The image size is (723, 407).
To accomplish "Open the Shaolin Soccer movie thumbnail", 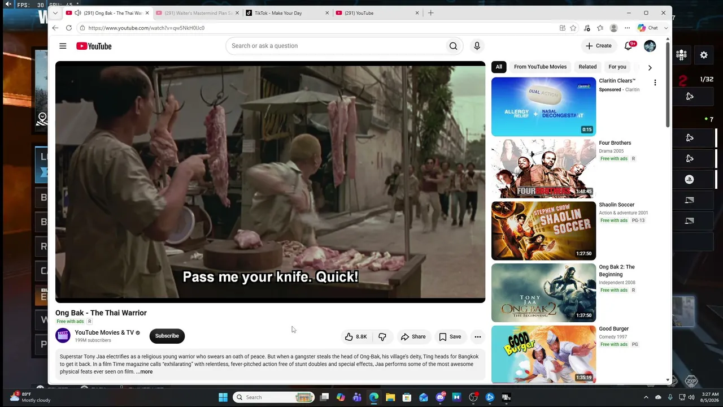I will (x=543, y=231).
